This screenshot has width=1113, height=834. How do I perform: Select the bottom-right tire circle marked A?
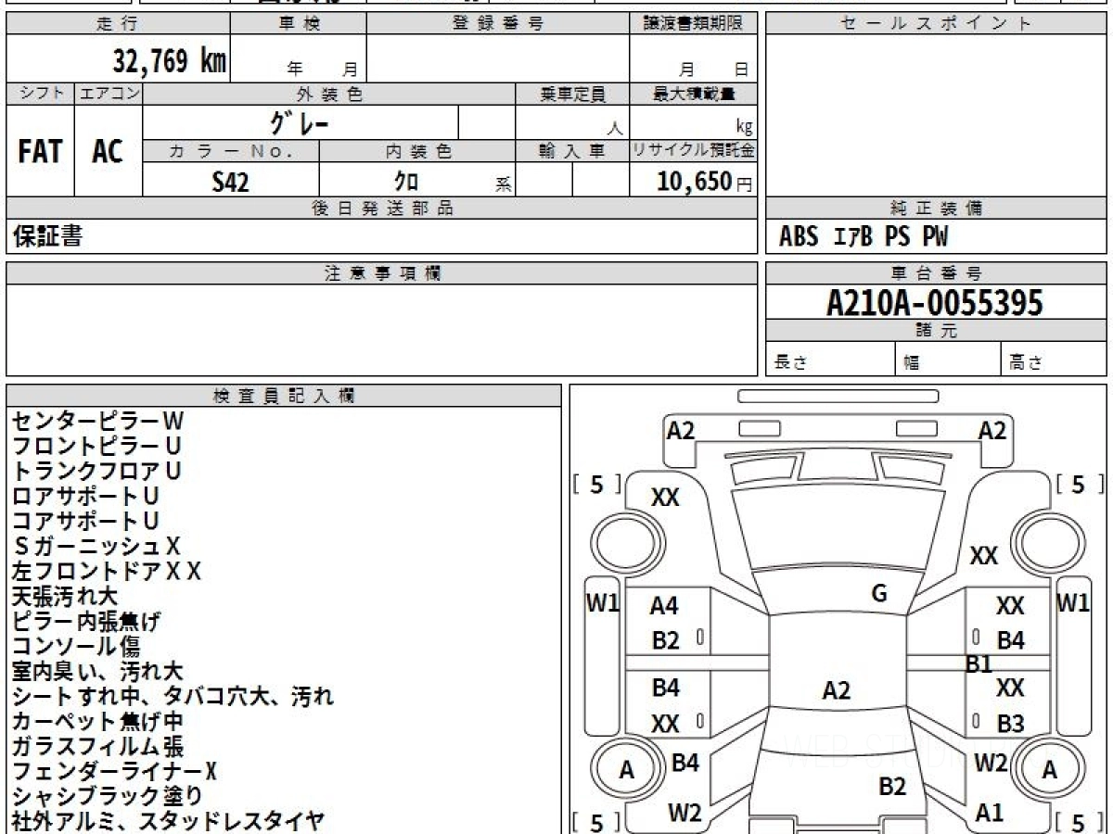click(1049, 770)
